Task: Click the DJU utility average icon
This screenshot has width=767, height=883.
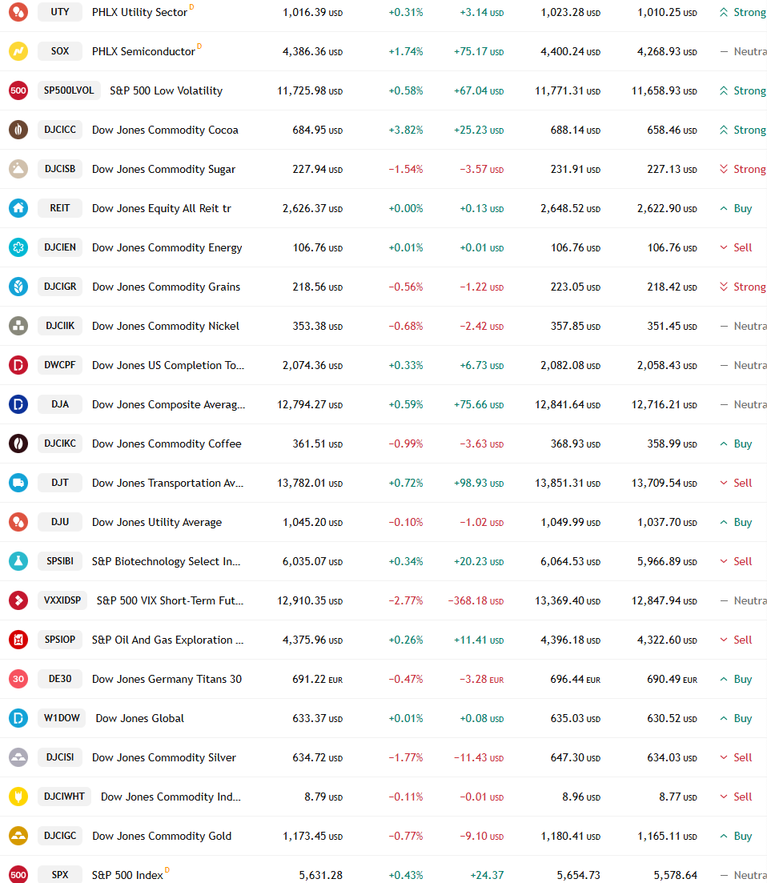Action: pyautogui.click(x=18, y=522)
